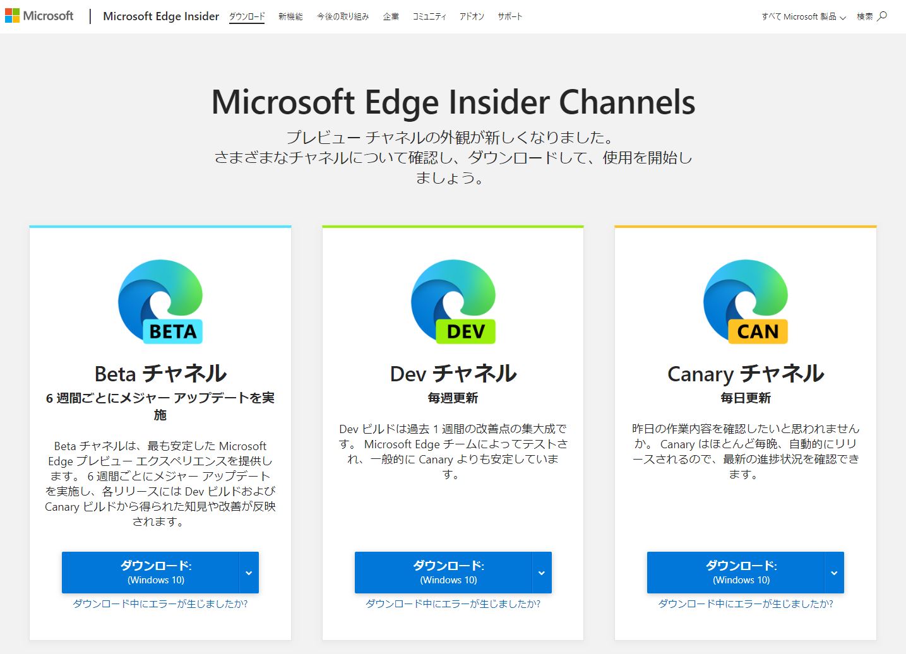Expand Beta download platform options arrow

point(249,573)
